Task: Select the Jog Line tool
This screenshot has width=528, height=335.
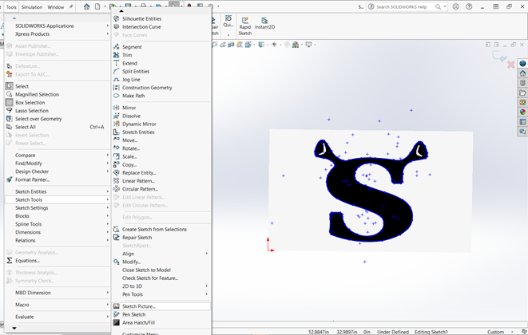Action: click(x=161, y=80)
